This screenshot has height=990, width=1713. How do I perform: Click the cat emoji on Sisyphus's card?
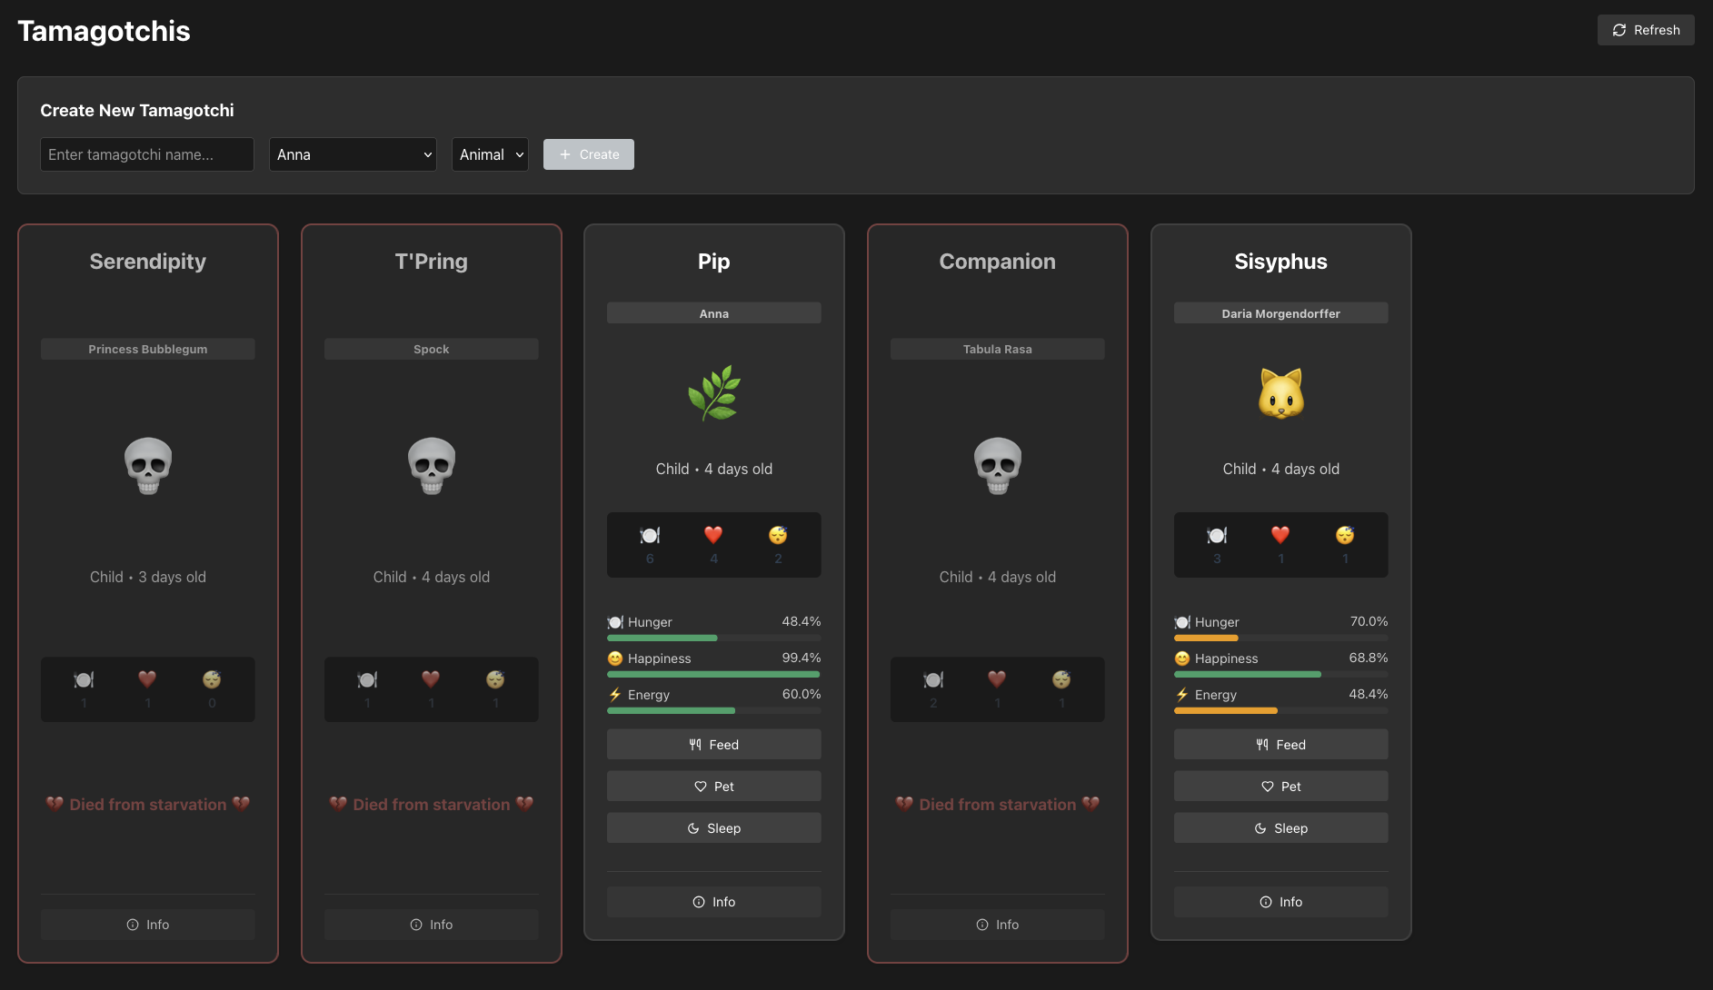1280,393
